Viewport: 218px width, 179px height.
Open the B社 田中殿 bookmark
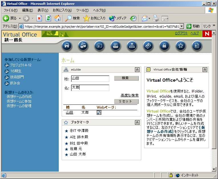[x=79, y=143]
